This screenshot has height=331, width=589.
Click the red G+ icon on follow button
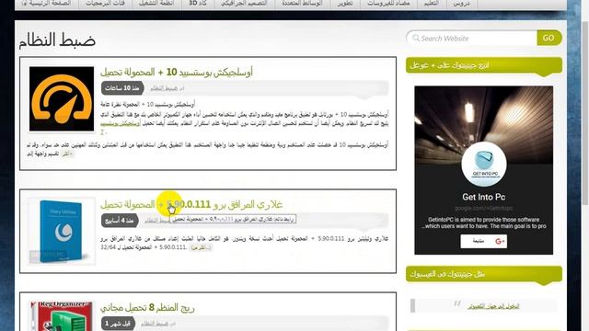500,241
